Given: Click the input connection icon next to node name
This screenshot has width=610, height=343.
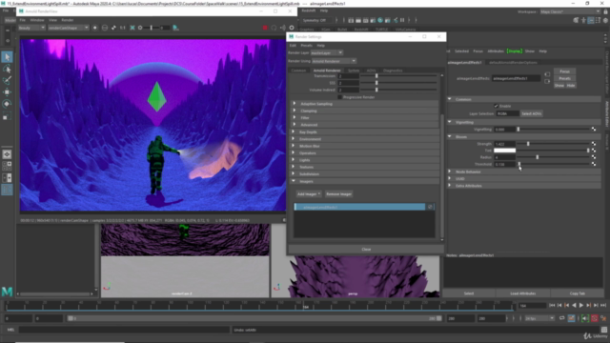Looking at the screenshot, I should pyautogui.click(x=547, y=74).
